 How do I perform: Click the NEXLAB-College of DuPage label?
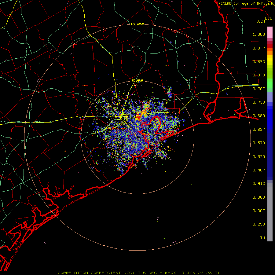pyautogui.click(x=244, y=3)
